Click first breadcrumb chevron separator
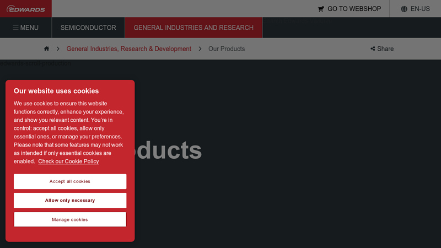The image size is (441, 248). coord(57,48)
